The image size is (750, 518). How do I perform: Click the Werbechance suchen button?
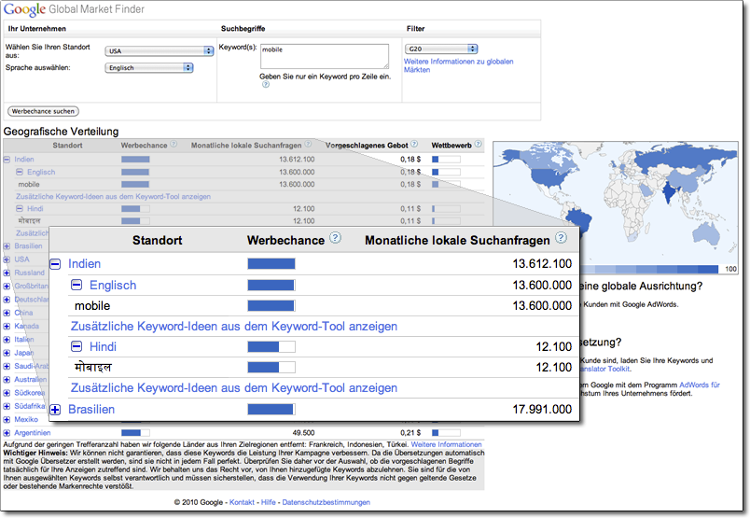pos(43,111)
